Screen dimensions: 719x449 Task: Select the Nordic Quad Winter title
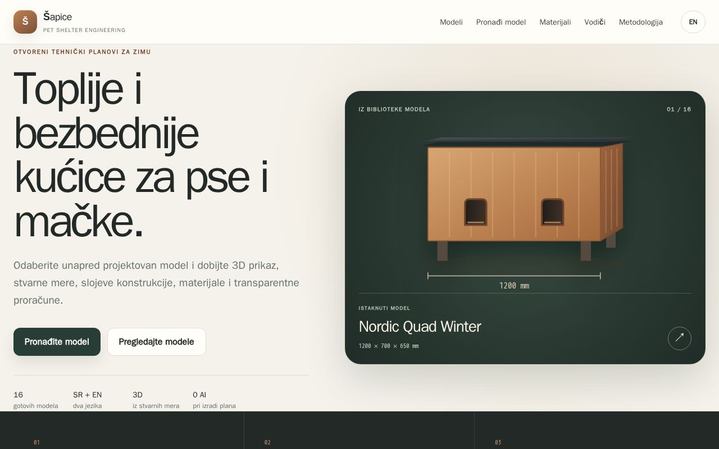[420, 327]
